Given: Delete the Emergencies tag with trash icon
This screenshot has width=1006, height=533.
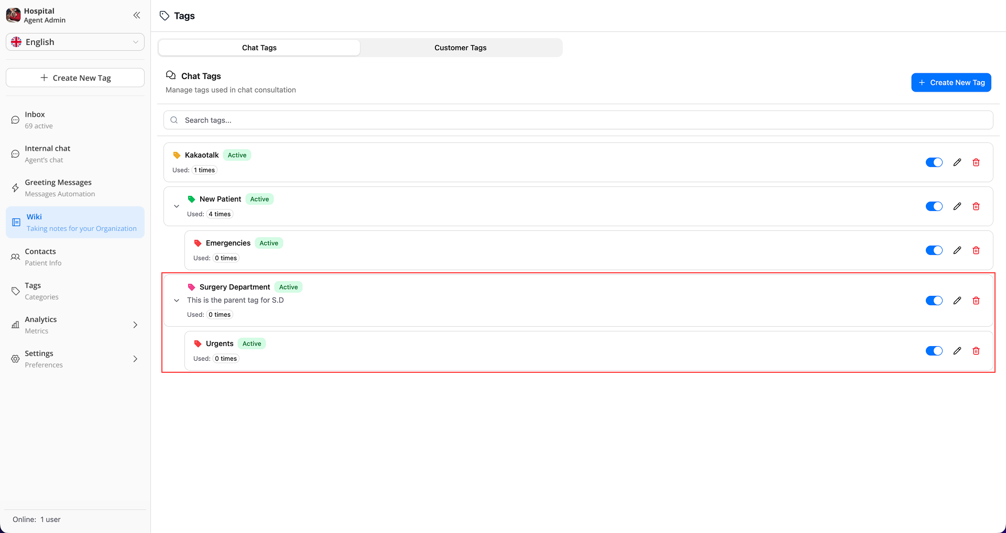Looking at the screenshot, I should point(976,250).
